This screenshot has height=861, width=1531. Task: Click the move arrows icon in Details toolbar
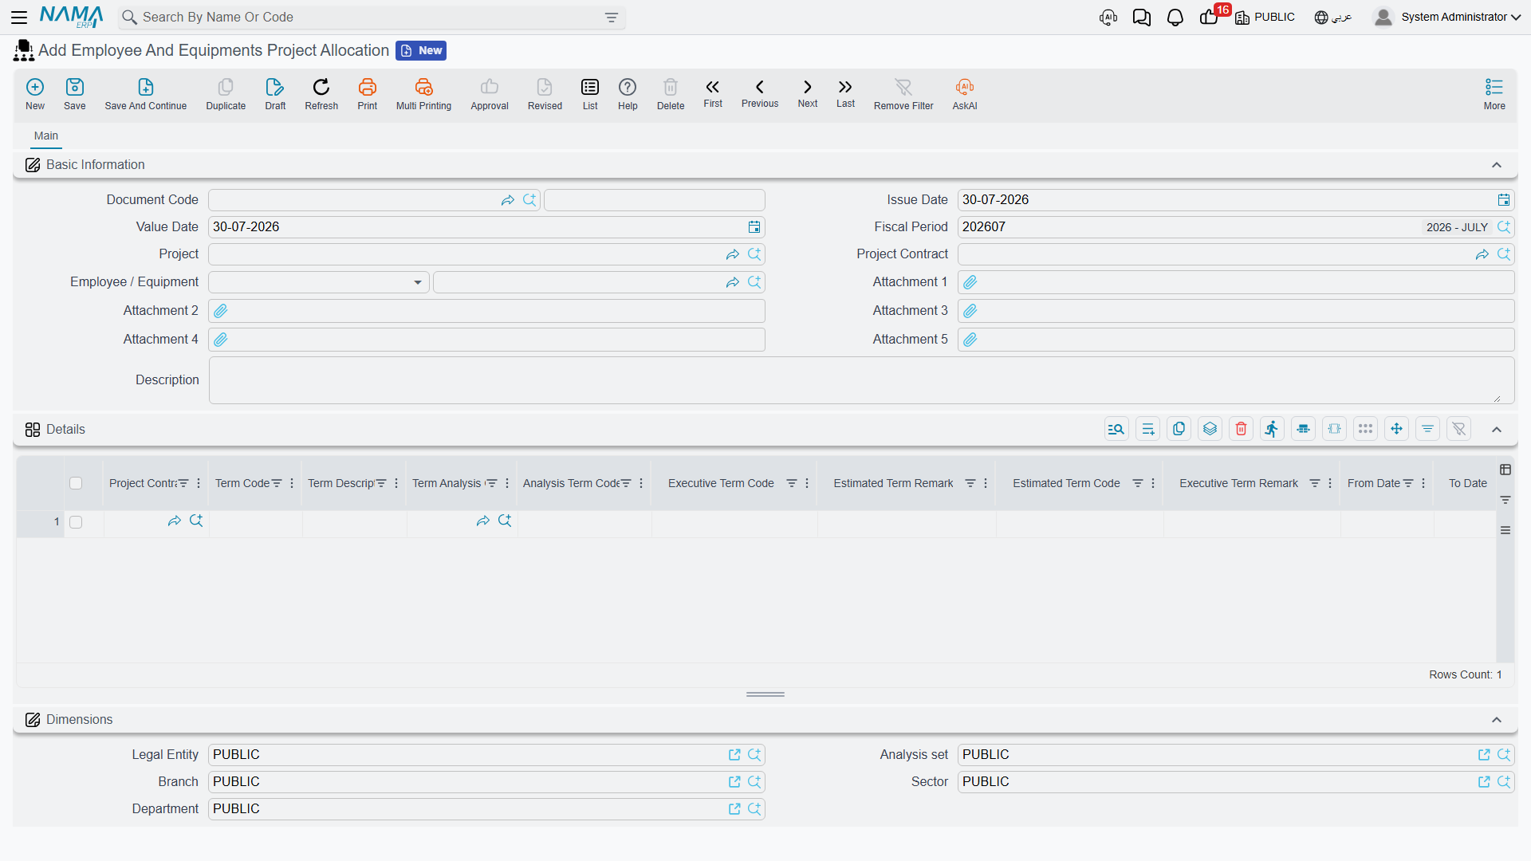coord(1396,429)
